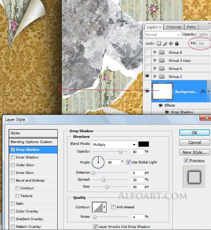Enable the Pattern Overlay checkbox
This screenshot has width=211, height=230.
pyautogui.click(x=13, y=226)
